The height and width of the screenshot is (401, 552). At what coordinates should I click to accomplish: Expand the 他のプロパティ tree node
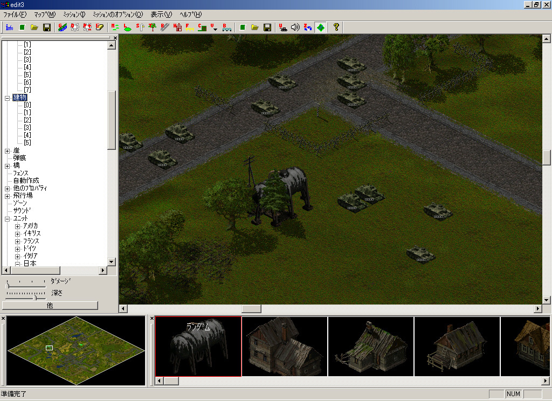(x=7, y=189)
